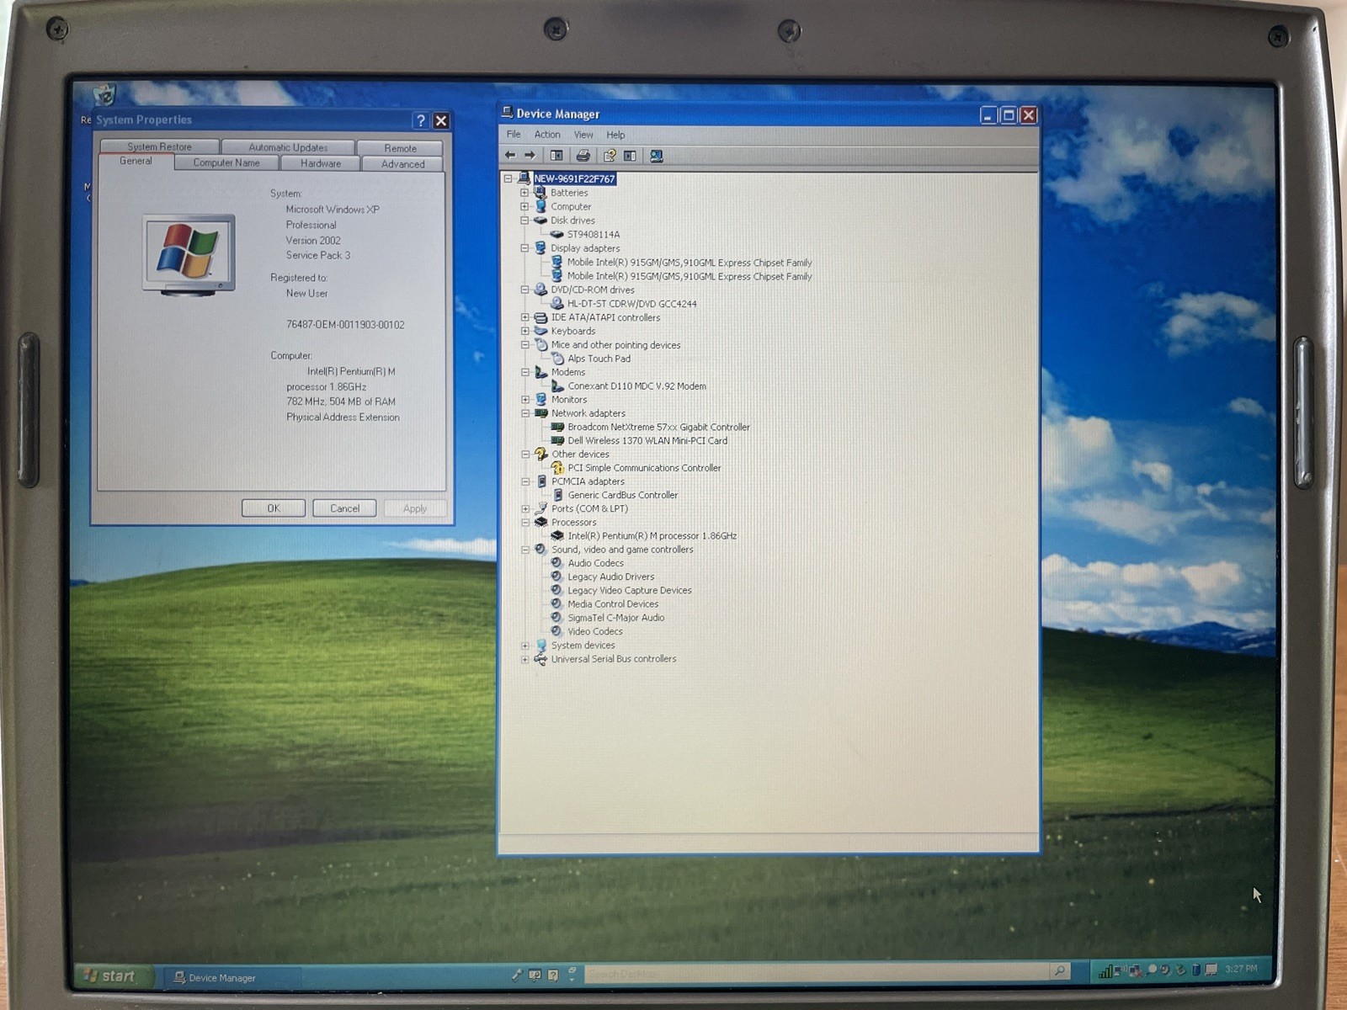
Task: Open Properties icon in Device Manager toolbar
Action: tap(610, 156)
